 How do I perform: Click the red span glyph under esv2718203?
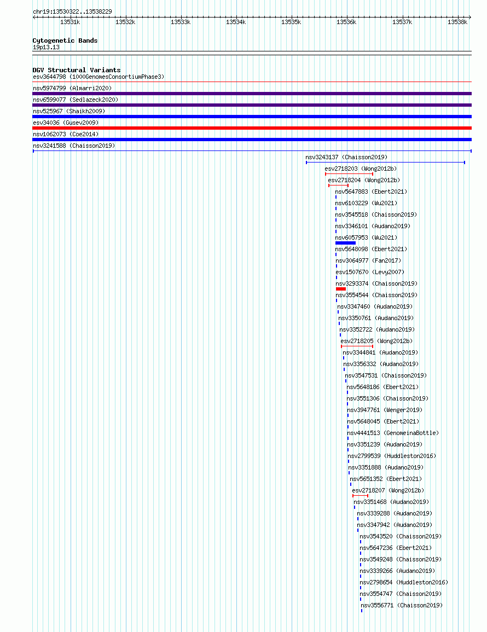[349, 174]
